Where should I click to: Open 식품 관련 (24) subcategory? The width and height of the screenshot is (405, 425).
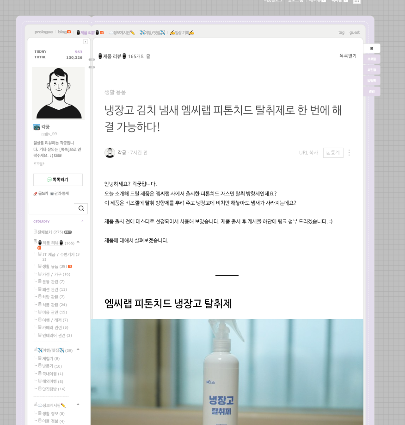coord(55,305)
